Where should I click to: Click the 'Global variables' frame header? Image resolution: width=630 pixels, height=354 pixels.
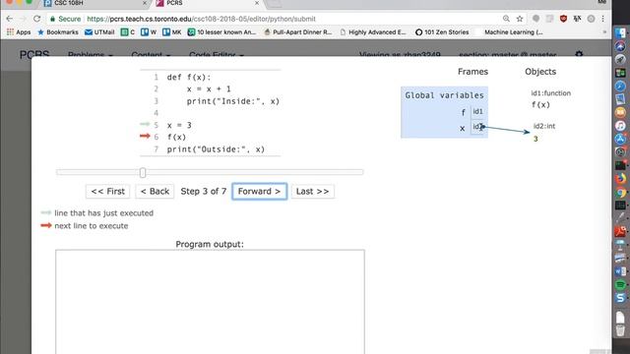click(444, 95)
